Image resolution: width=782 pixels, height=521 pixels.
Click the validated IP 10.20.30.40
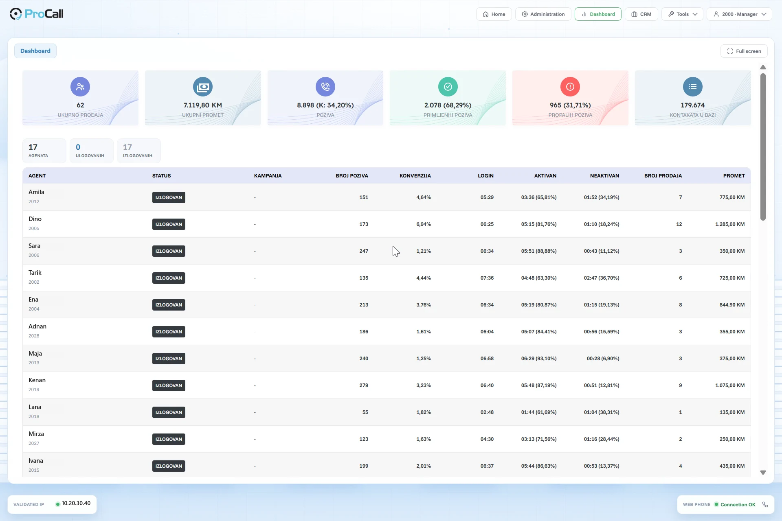(x=76, y=503)
